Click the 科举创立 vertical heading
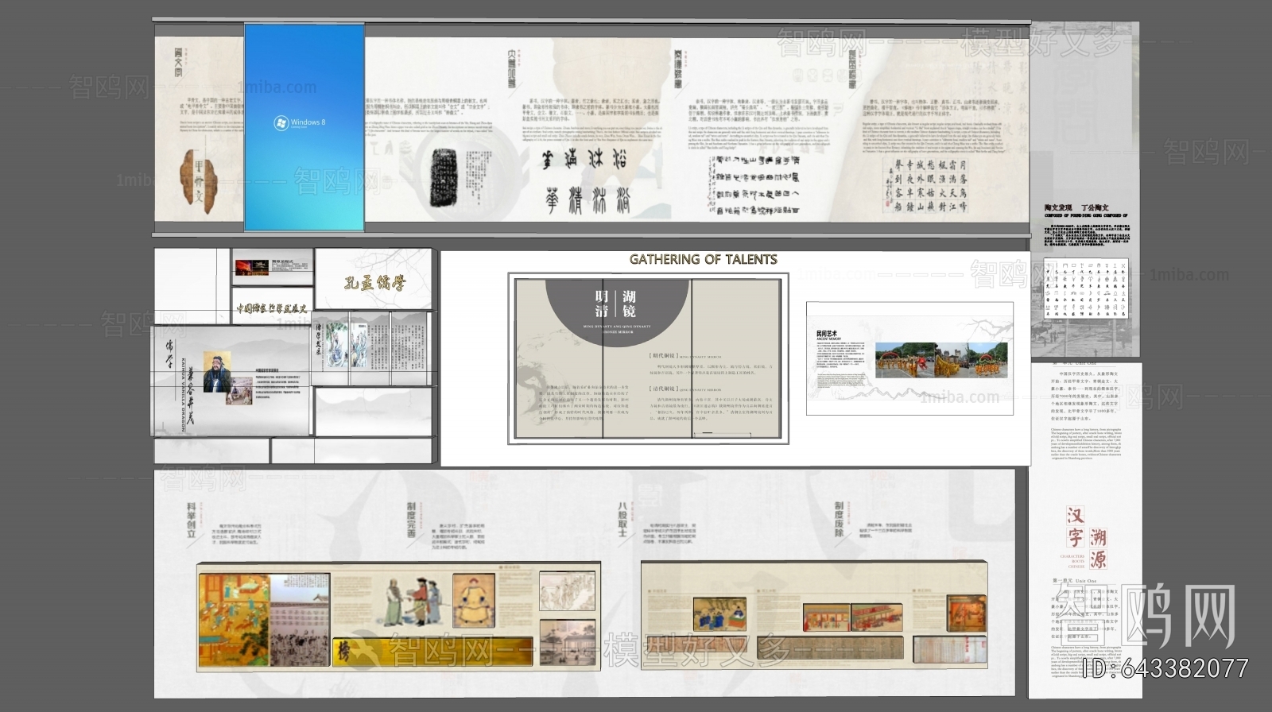 [192, 520]
